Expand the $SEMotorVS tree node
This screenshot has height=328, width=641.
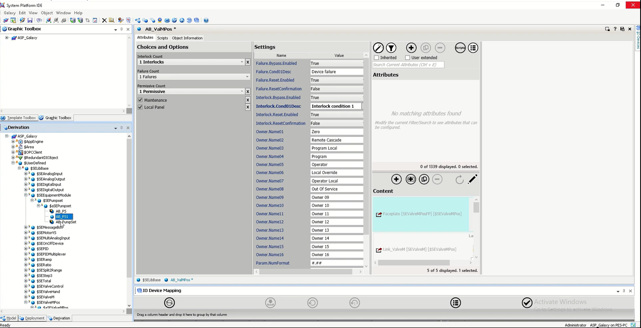[x=26, y=233]
